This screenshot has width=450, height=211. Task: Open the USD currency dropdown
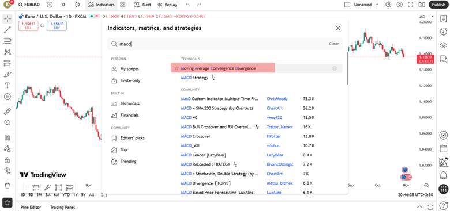[x=426, y=17]
